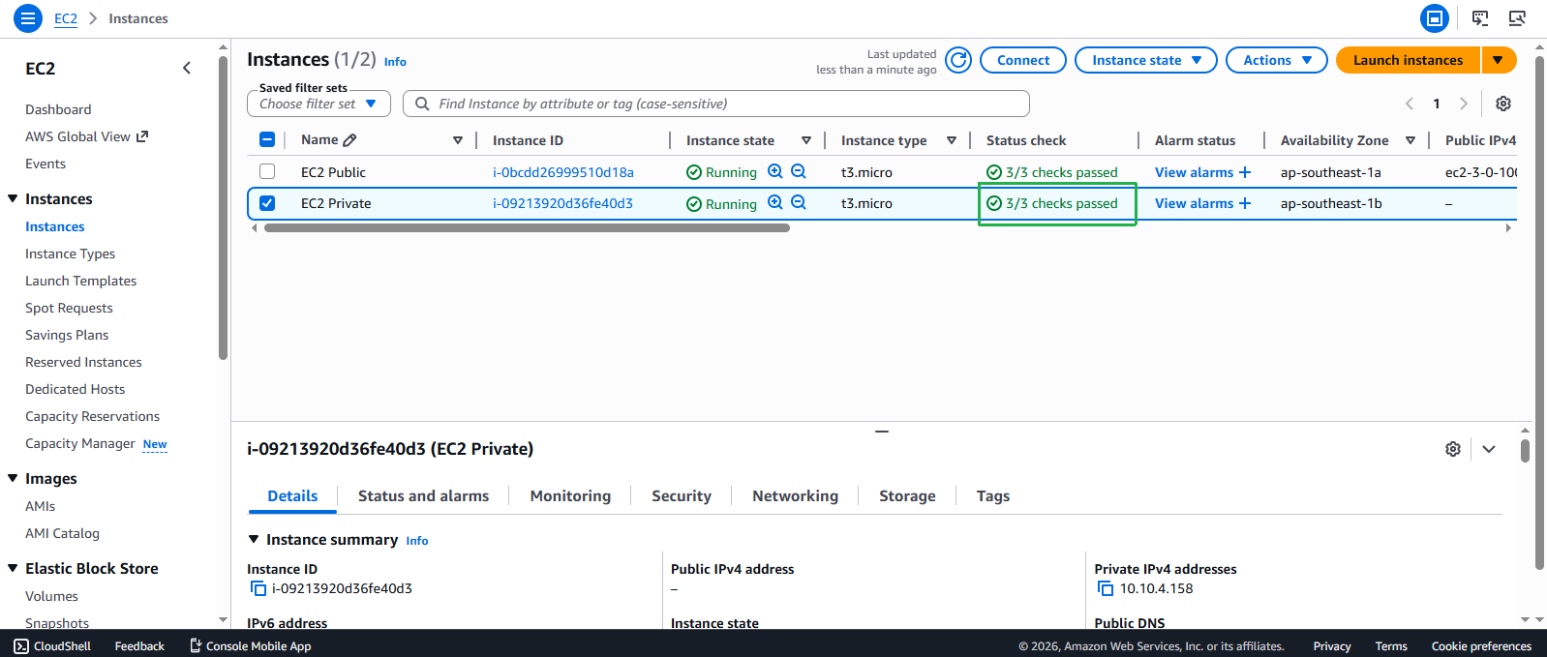Viewport: 1547px width, 657px height.
Task: Zoom out filter on EC2 Public state
Action: coord(799,171)
